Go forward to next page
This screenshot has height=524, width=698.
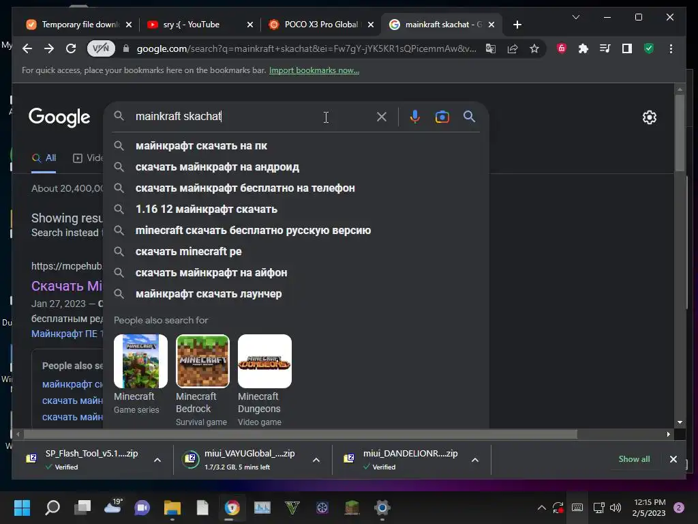pyautogui.click(x=49, y=48)
